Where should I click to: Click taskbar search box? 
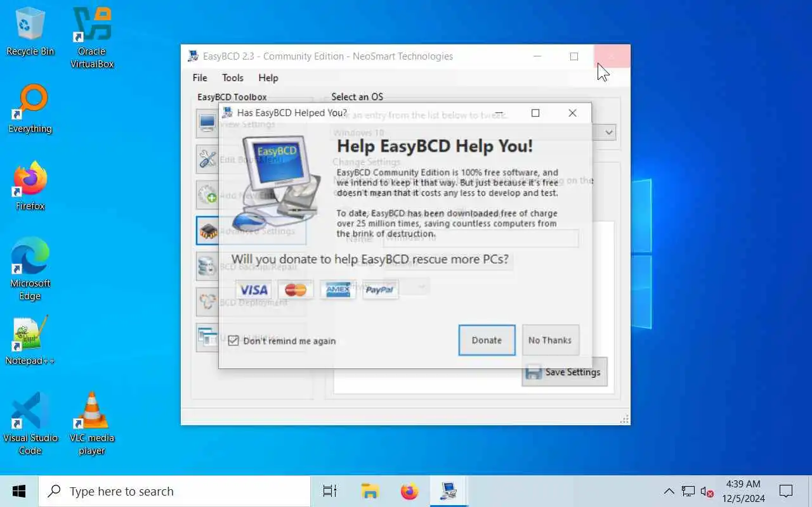pos(174,491)
